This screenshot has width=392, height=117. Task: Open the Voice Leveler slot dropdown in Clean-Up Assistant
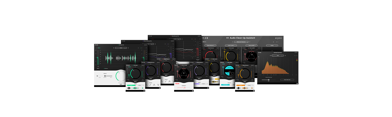pyautogui.click(x=231, y=45)
